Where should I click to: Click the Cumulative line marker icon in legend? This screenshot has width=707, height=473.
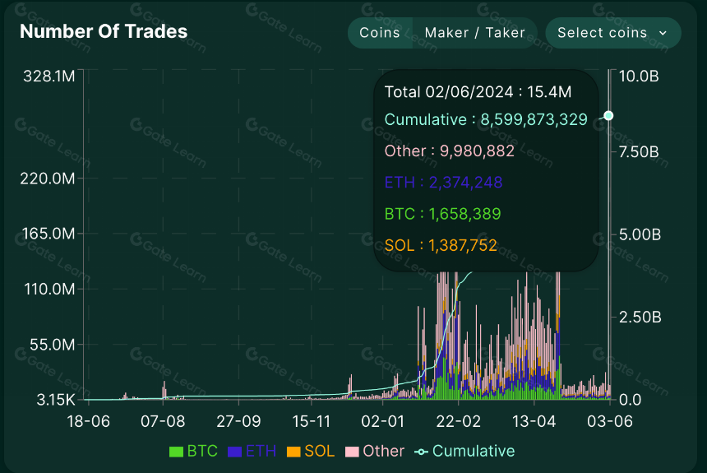[x=421, y=452]
